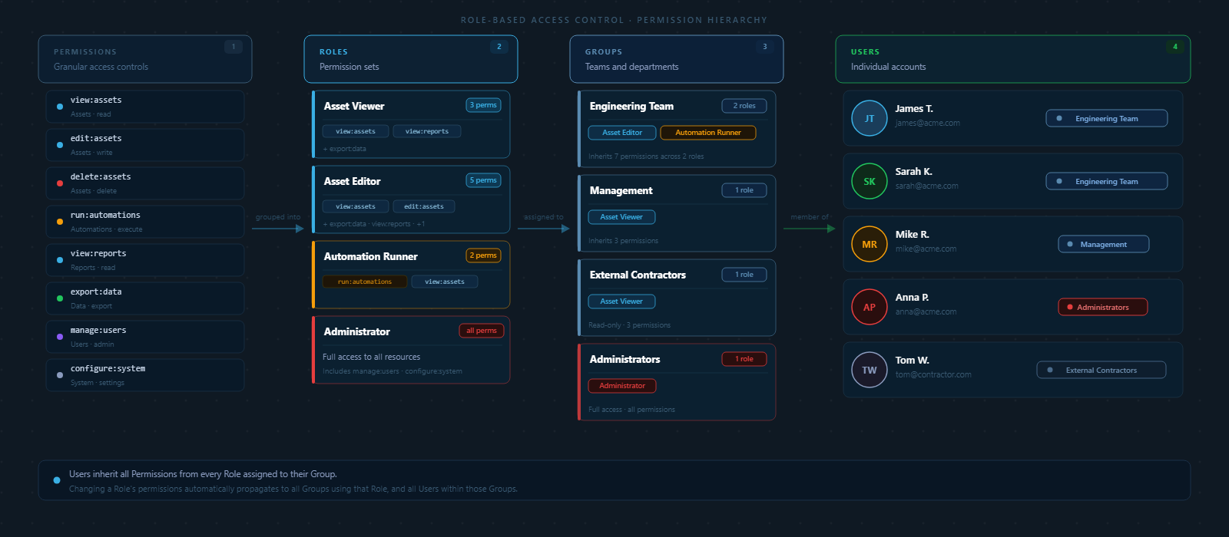Screen dimensions: 1229x537
Task: Click the orange dot beside run:automations
Action: click(x=60, y=222)
